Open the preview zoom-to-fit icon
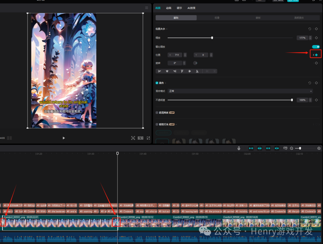Screen dimensions: 323x244 click(133, 138)
